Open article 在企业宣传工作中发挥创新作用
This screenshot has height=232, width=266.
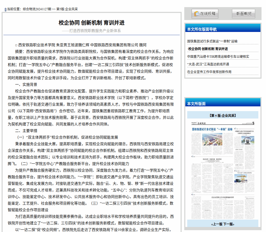pos(209,72)
